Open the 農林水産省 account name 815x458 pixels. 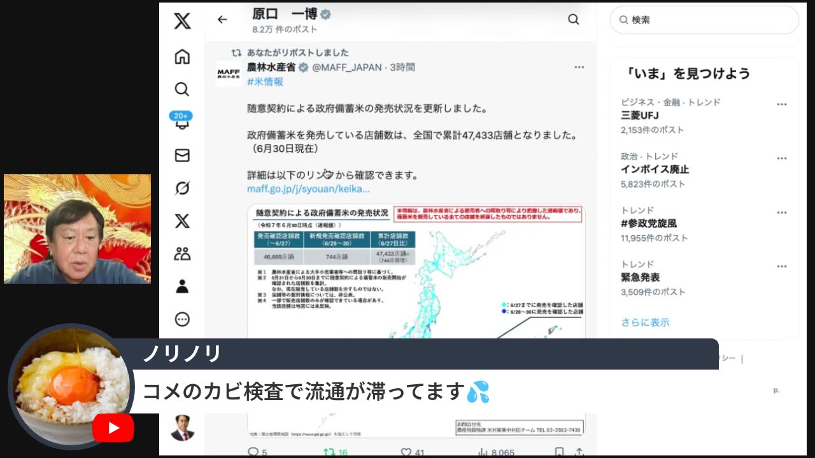point(271,67)
